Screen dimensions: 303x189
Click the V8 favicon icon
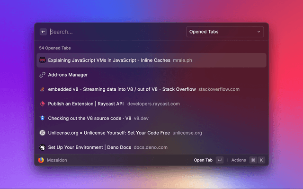pos(42,118)
